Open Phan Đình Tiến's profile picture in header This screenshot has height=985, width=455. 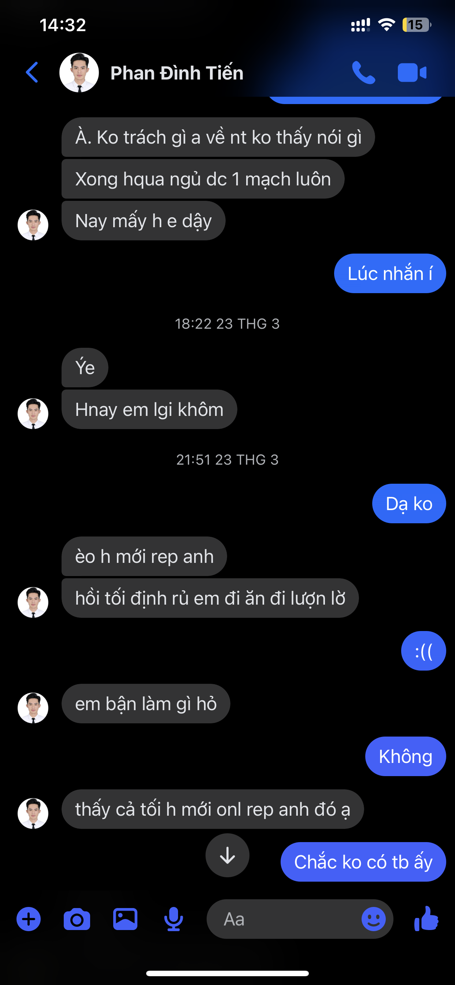79,72
